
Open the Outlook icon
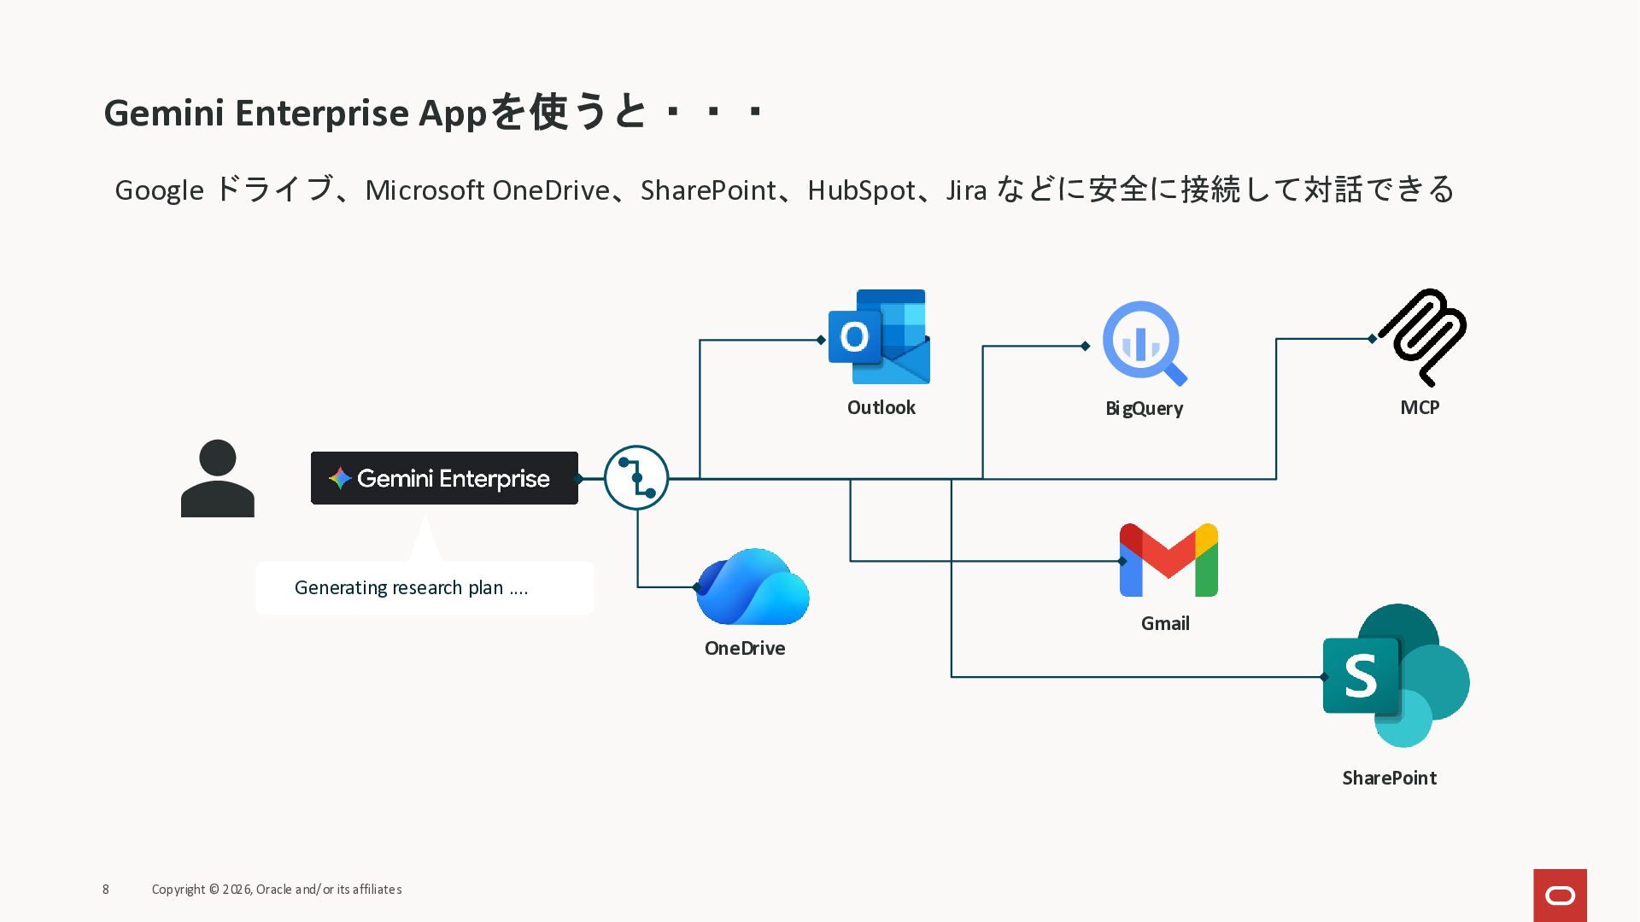click(879, 336)
